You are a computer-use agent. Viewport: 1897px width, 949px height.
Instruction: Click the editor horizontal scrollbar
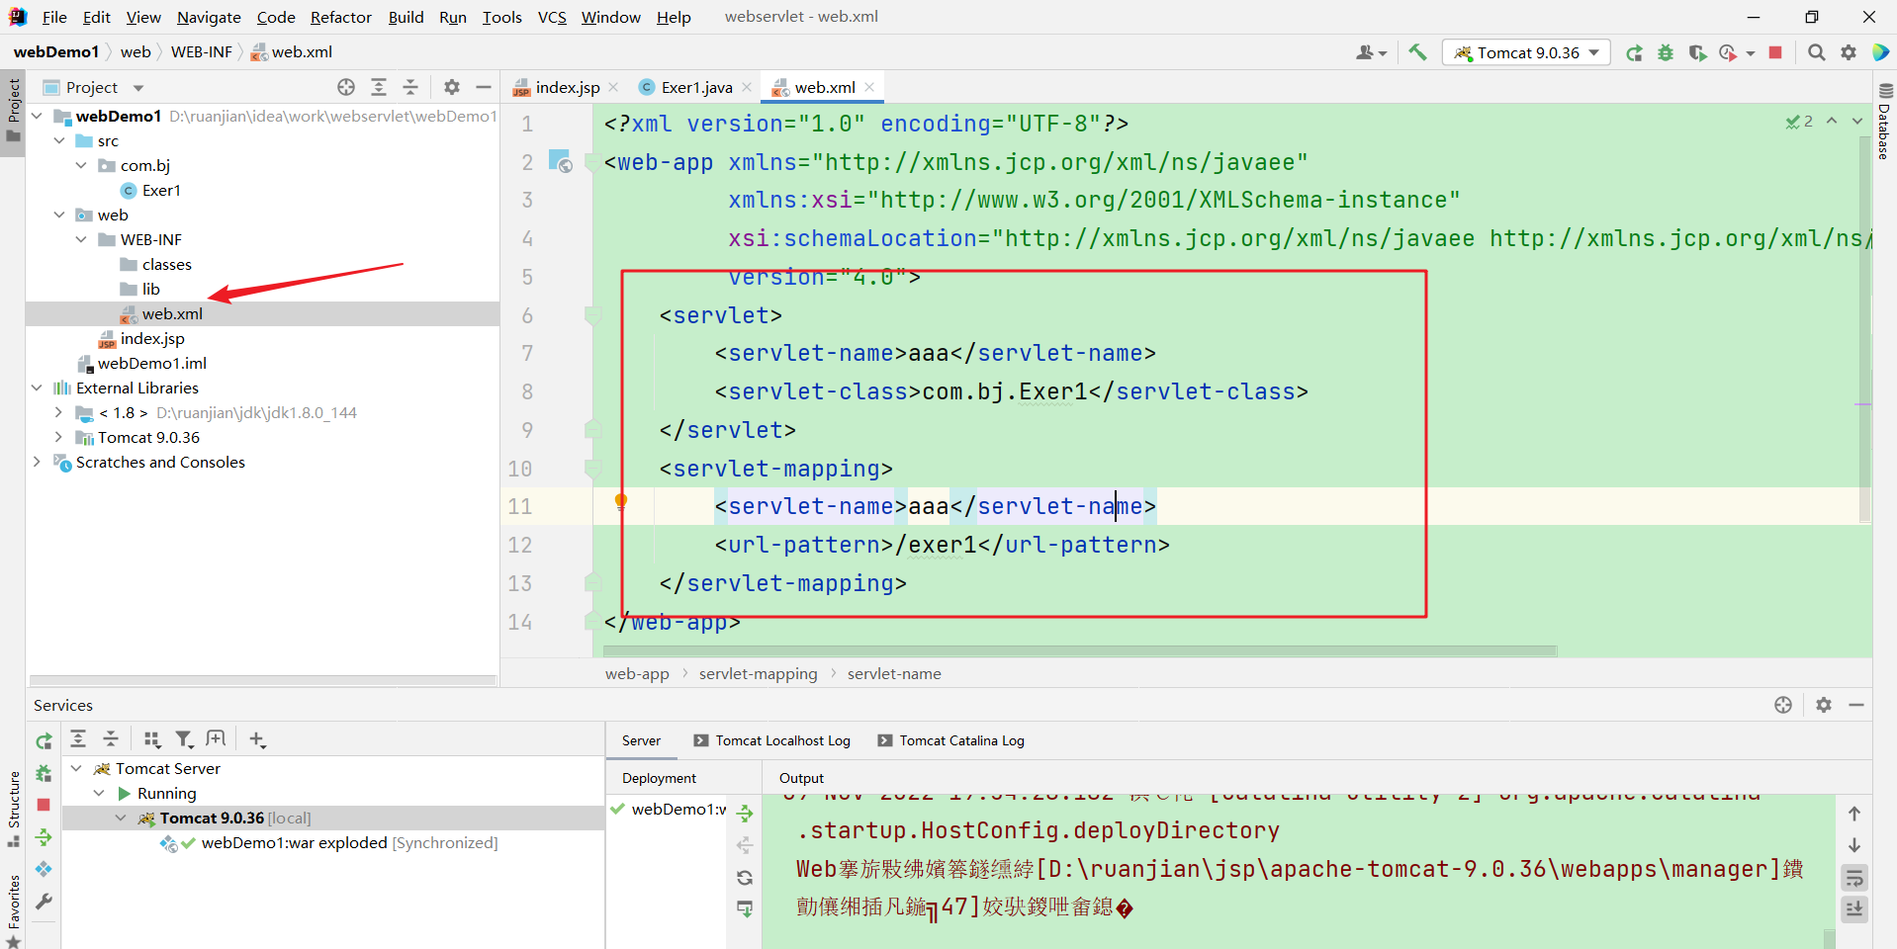1080,651
